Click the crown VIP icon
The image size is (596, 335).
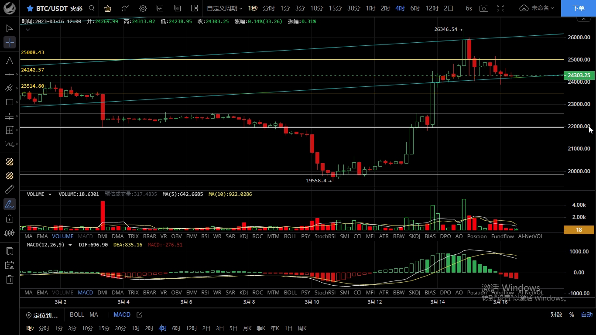point(108,8)
